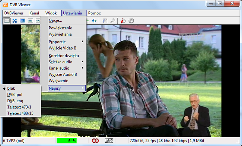Viewport: 242px width, 146px height.
Task: Click the DVB Viewer title bar icon
Action: [x=5, y=5]
